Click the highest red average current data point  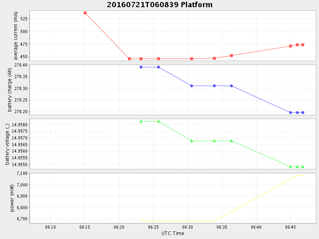[85, 13]
